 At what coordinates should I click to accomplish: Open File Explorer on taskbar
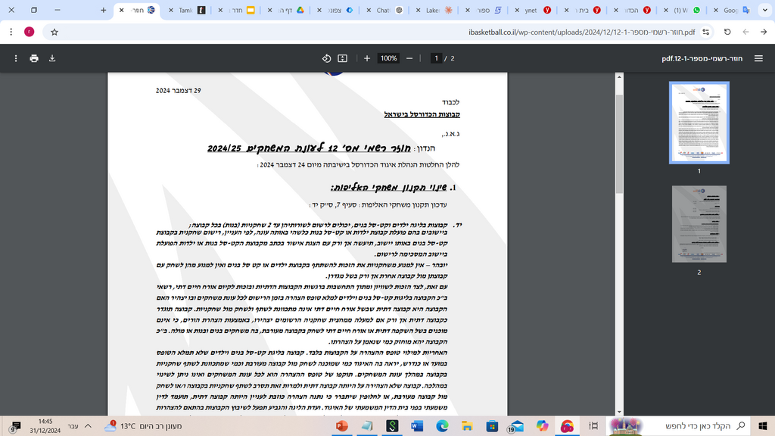[x=467, y=425]
